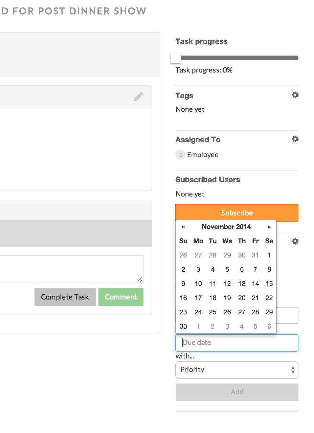Submit with the Comment button
Image resolution: width=314 pixels, height=433 pixels.
coord(121,297)
